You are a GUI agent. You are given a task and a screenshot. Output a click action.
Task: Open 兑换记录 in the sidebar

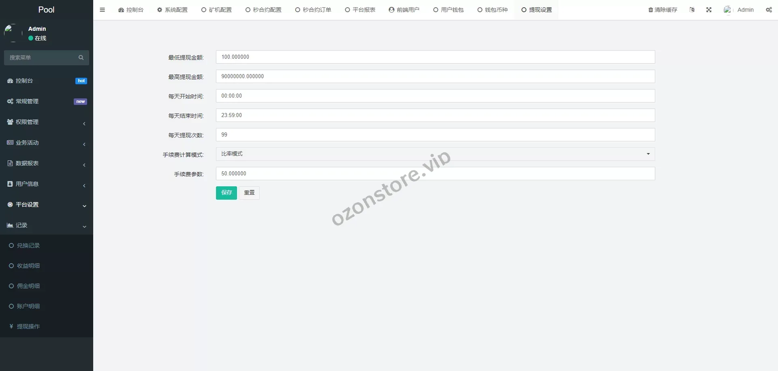click(28, 245)
